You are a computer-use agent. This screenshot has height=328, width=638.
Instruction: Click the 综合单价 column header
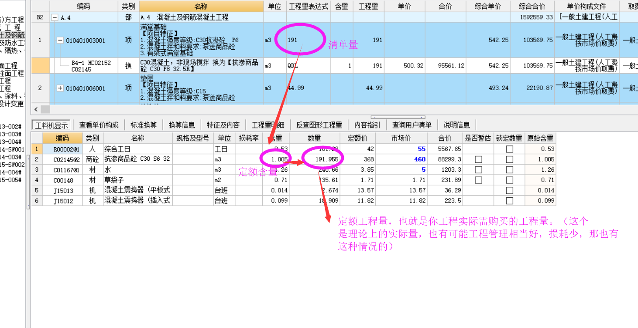coord(488,7)
